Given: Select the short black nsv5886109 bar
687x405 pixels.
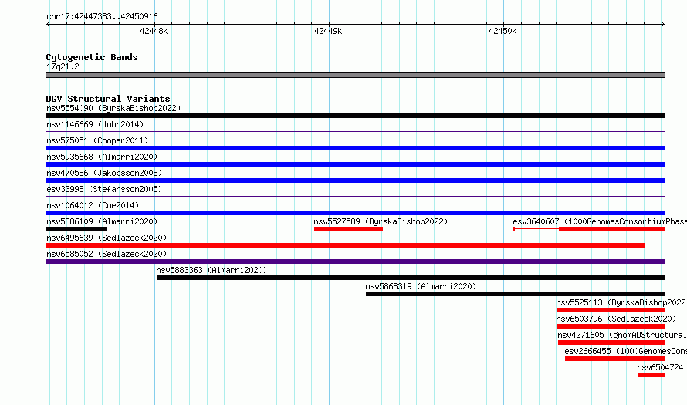Looking at the screenshot, I should pos(76,229).
